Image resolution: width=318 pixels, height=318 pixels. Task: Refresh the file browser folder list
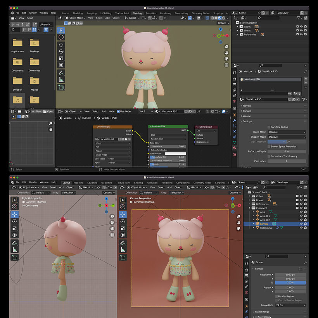tap(29, 24)
